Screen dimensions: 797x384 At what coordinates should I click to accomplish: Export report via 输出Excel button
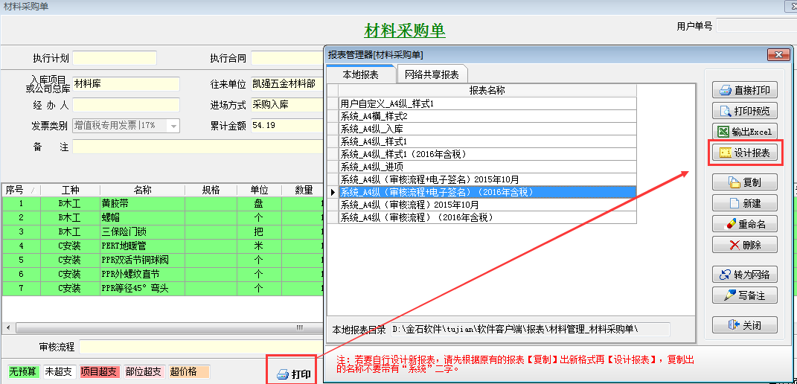pos(745,132)
